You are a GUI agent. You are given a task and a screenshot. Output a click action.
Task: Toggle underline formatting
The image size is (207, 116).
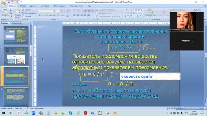coord(47,15)
